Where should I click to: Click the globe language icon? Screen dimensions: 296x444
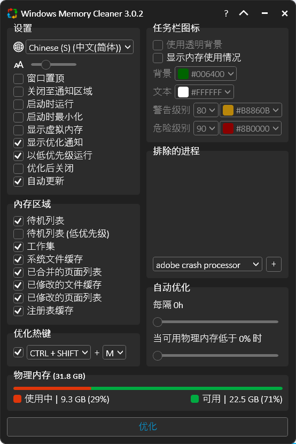(19, 47)
